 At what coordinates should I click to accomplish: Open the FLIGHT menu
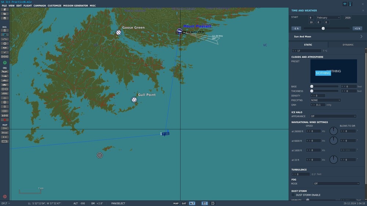click(x=28, y=5)
